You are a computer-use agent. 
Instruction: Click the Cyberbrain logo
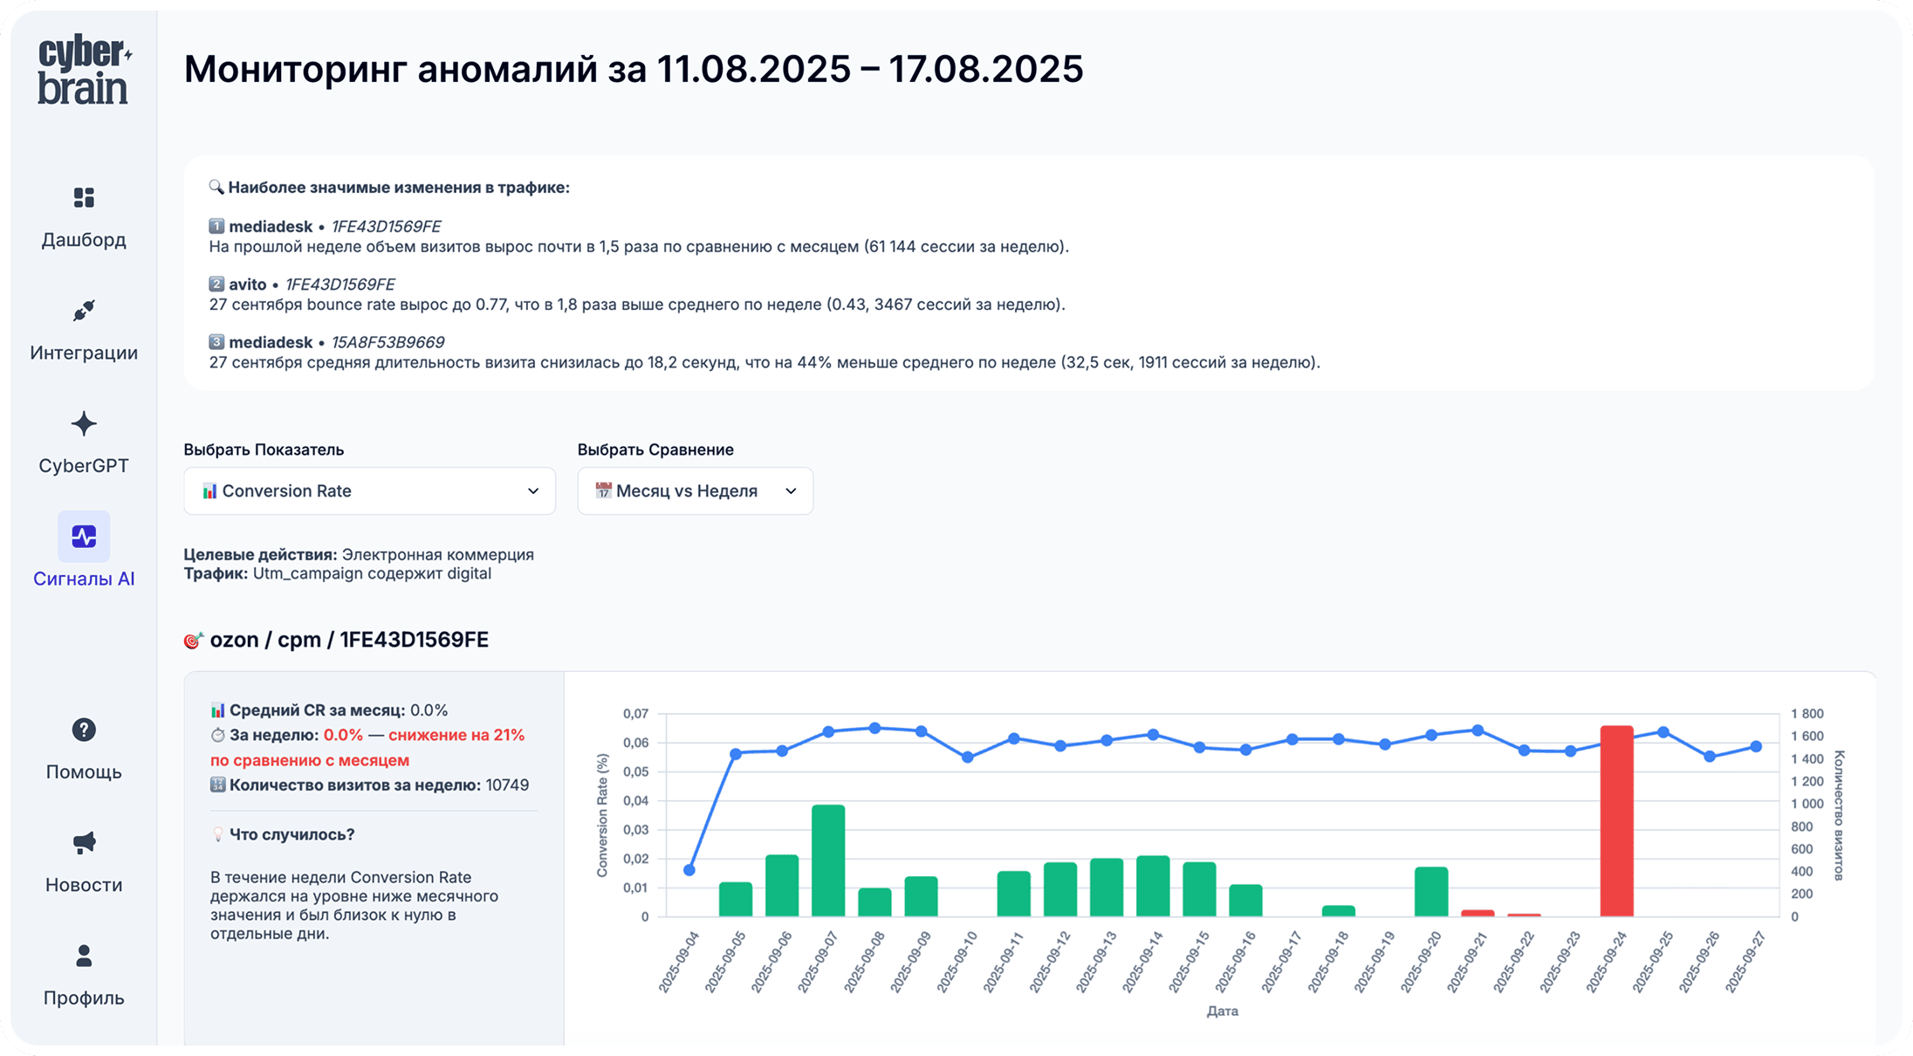(x=84, y=72)
